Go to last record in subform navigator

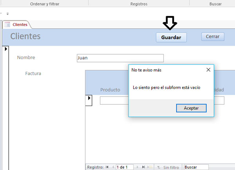tap(143, 167)
